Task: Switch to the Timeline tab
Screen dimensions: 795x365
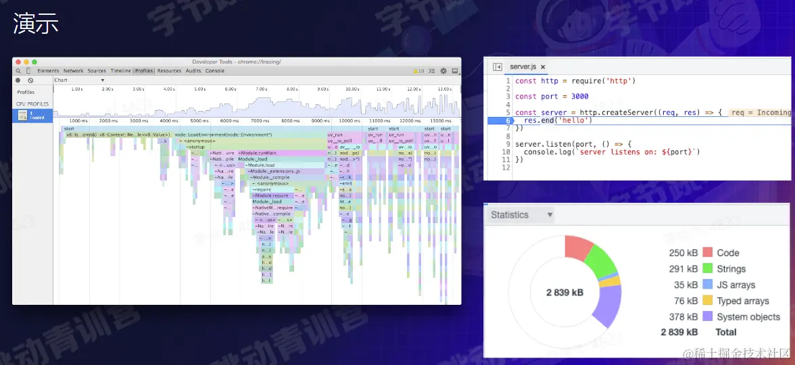Action: (120, 71)
